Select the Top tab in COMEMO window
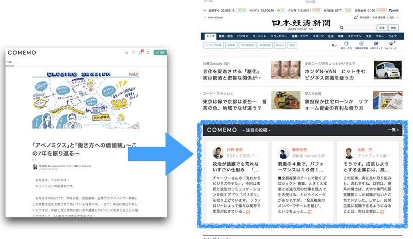The image size is (413, 239). [9, 62]
